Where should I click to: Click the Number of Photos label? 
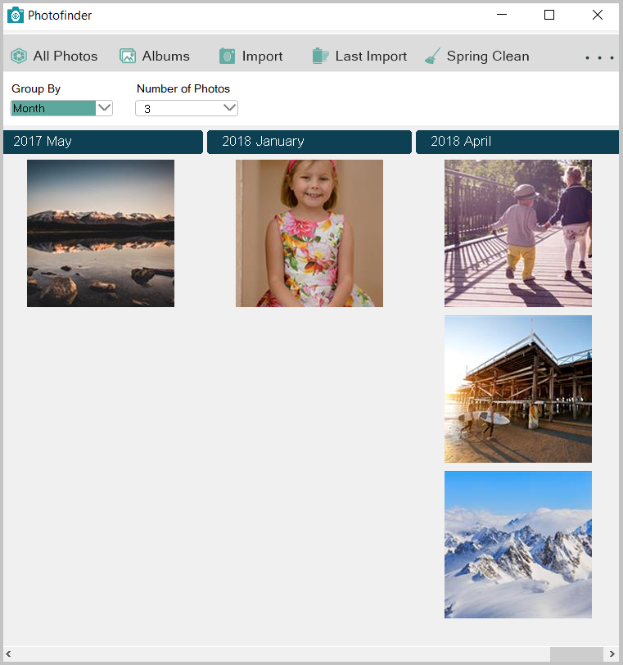pos(183,88)
